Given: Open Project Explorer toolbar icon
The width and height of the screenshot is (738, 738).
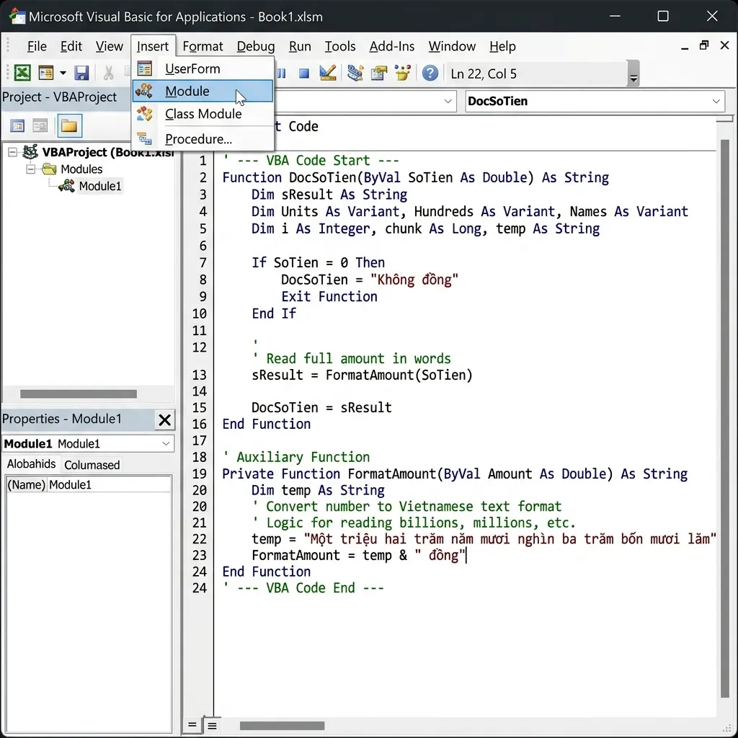Looking at the screenshot, I should 355,73.
